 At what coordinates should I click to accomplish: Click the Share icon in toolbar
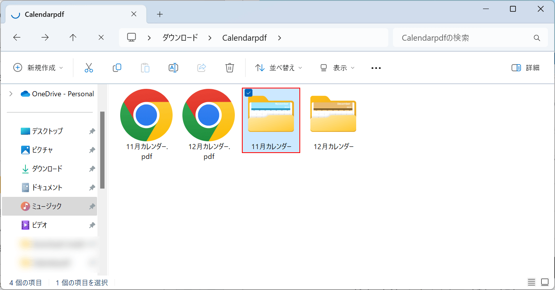pos(202,68)
